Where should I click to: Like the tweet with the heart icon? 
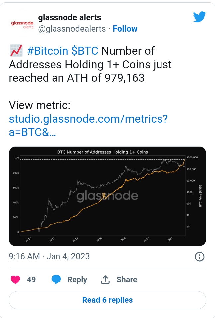(x=15, y=280)
